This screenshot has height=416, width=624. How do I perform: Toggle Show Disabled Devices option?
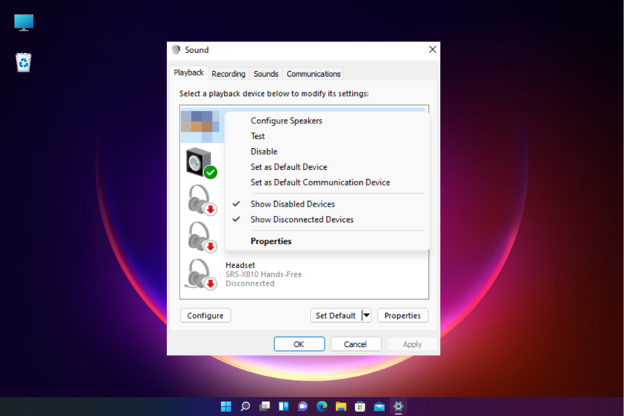click(327, 204)
